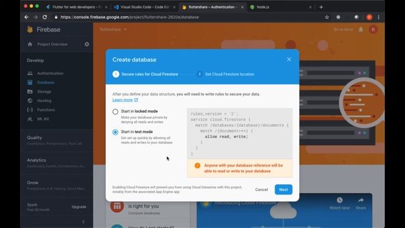Click step 1 Secure rules for Cloud Firestore
Image resolution: width=405 pixels, height=228 pixels.
[x=145, y=74]
